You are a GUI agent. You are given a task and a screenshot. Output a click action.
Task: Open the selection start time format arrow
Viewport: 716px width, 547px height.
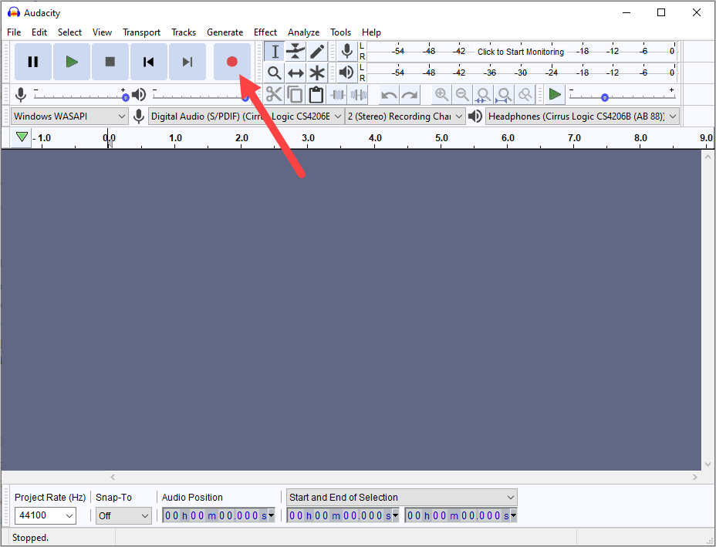tap(396, 515)
